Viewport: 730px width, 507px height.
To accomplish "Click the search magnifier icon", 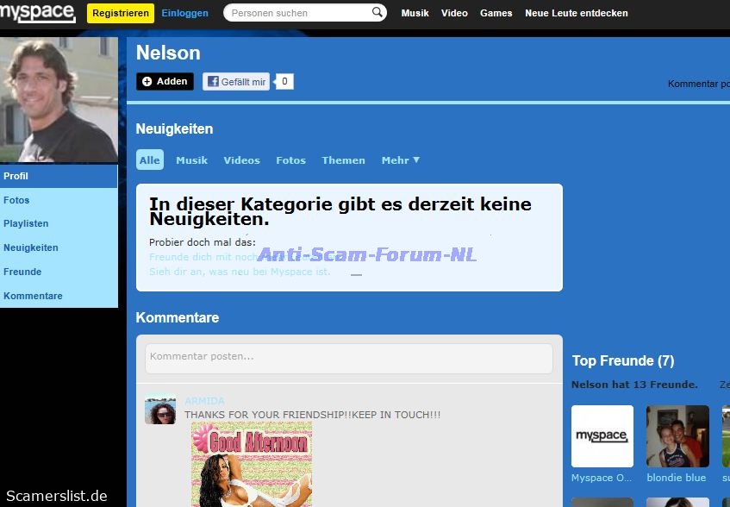I will pyautogui.click(x=377, y=13).
